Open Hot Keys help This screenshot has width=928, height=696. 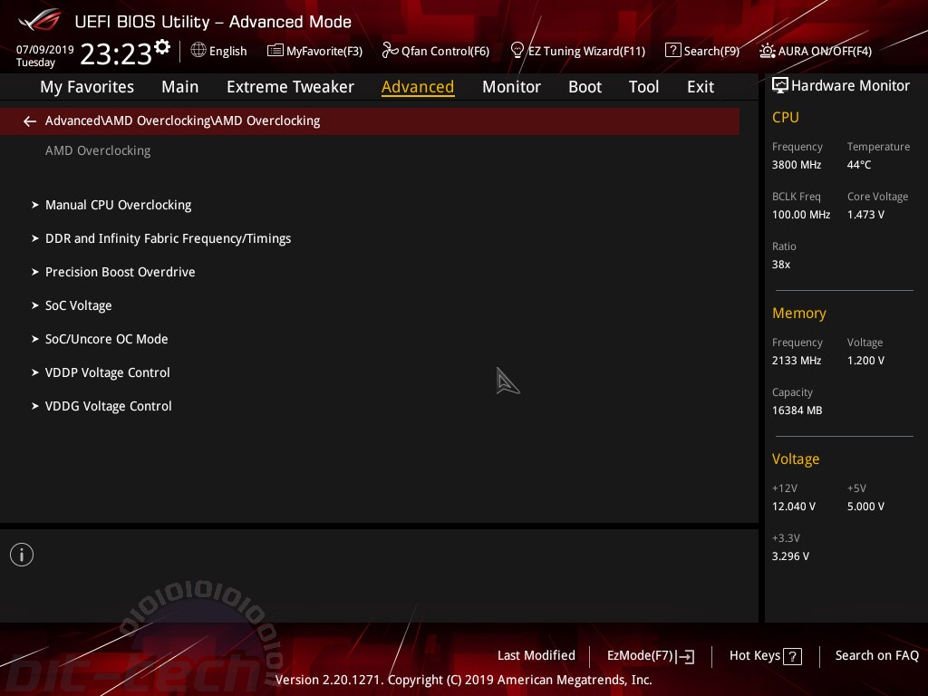[x=755, y=656]
